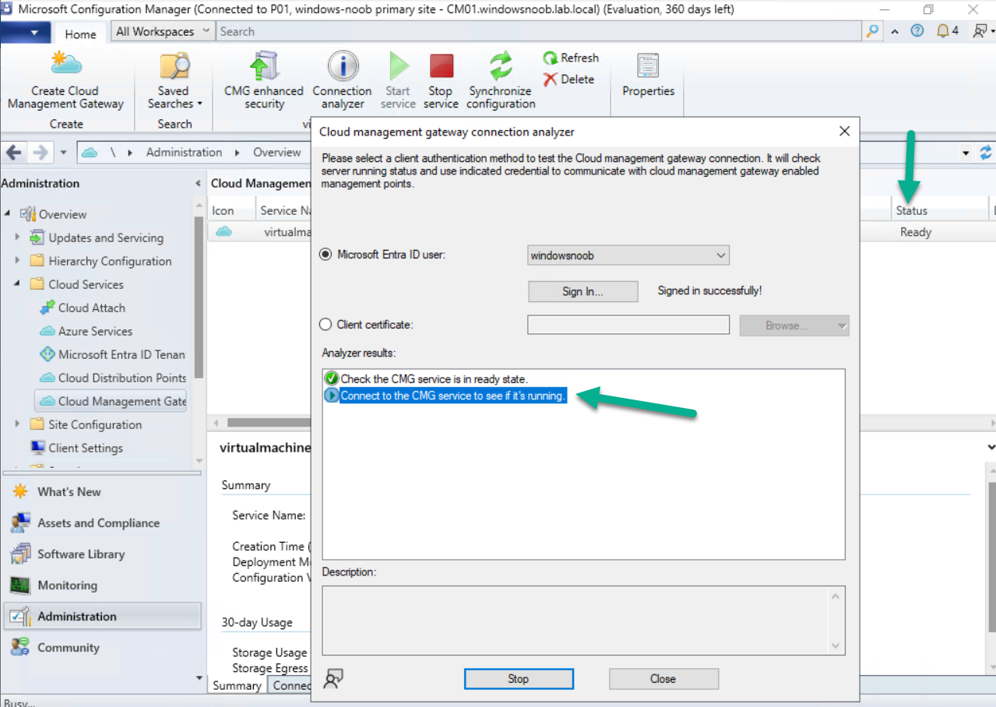Open the Monitoring workspace
996x707 pixels.
pos(101,586)
